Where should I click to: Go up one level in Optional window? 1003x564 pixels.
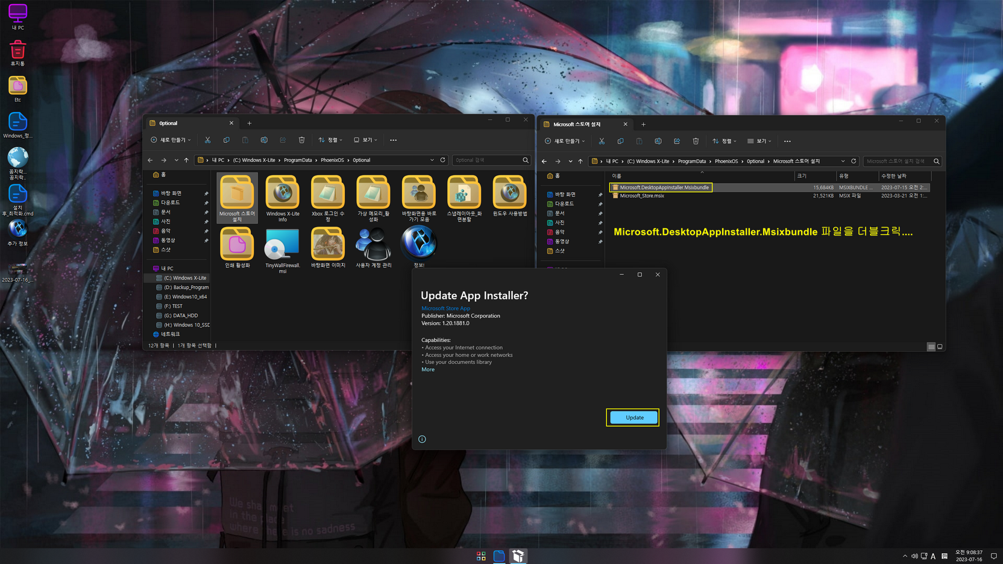tap(186, 160)
